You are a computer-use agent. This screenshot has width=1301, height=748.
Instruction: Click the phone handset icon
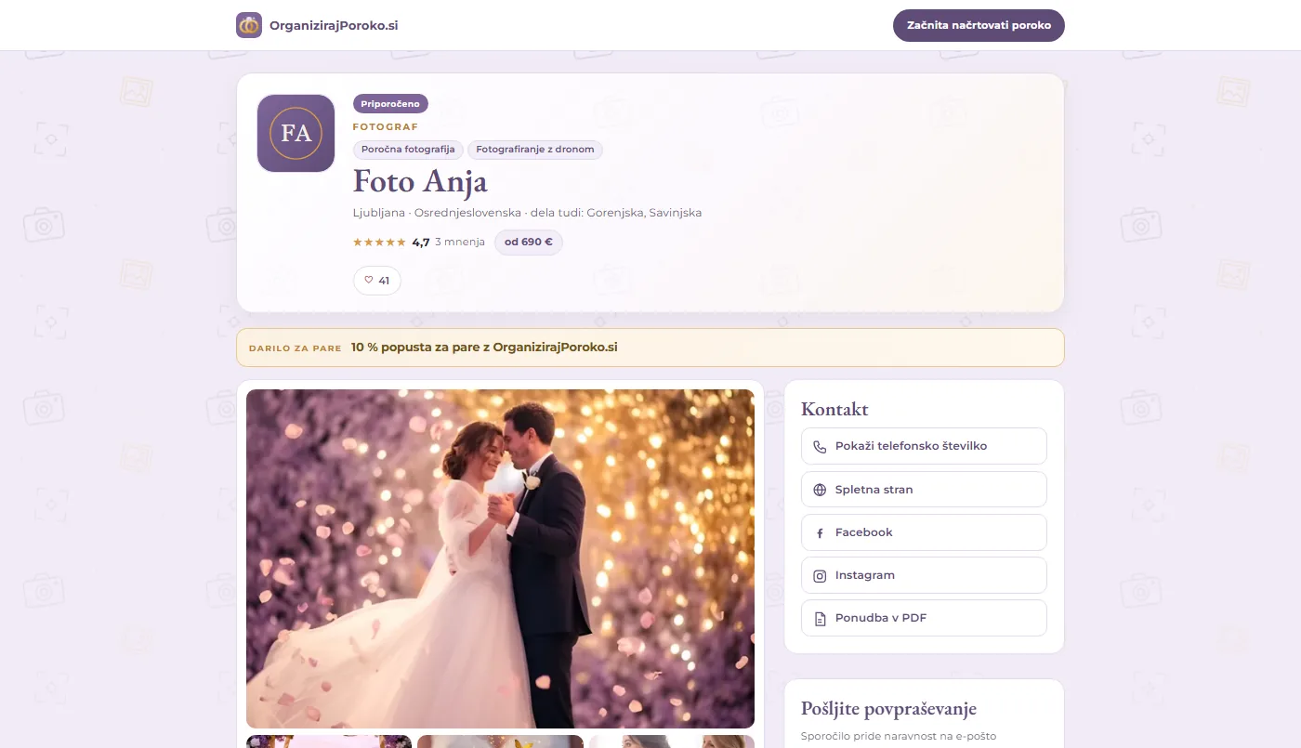820,447
